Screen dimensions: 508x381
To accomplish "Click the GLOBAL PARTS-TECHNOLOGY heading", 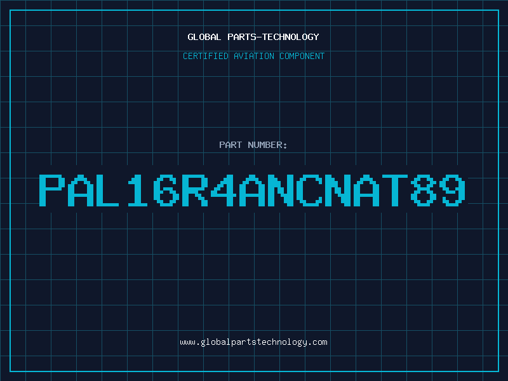I will tap(253, 37).
